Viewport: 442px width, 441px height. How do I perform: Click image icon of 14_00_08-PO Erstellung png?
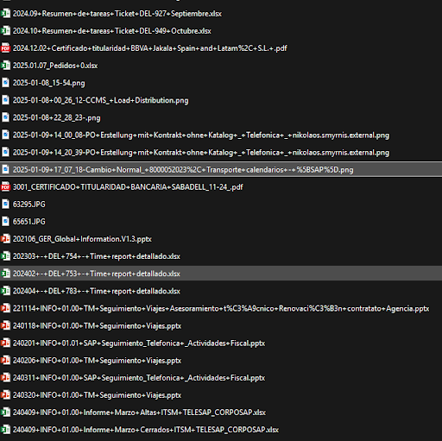click(5, 135)
